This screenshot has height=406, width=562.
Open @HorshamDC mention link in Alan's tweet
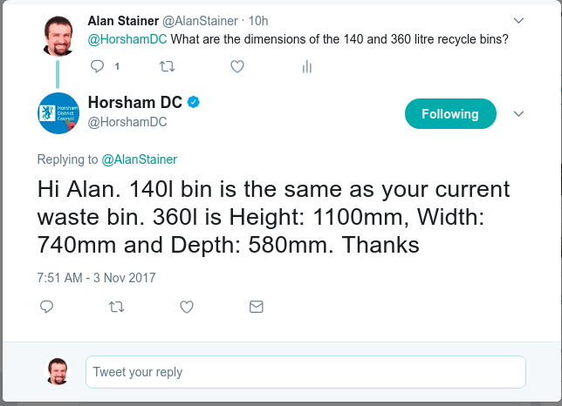click(x=127, y=39)
